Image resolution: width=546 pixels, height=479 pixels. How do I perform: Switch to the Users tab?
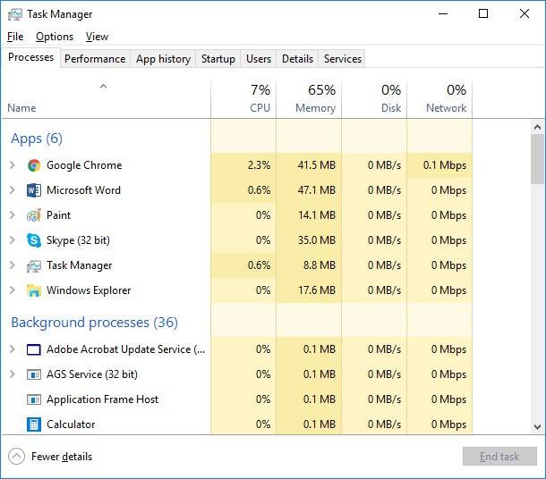[x=259, y=59]
